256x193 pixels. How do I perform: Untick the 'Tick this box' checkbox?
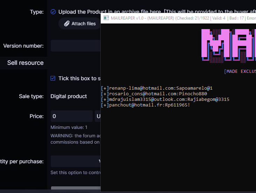[53, 78]
